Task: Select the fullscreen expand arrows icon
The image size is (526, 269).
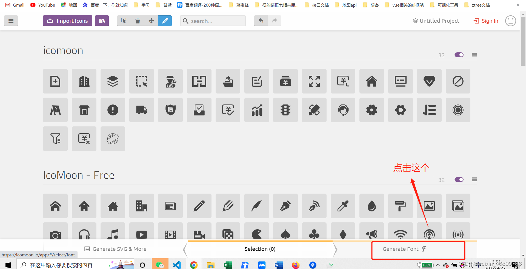Action: [x=314, y=81]
